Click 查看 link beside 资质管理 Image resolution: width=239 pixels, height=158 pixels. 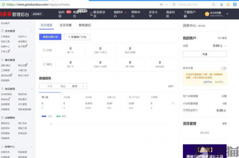224,124
